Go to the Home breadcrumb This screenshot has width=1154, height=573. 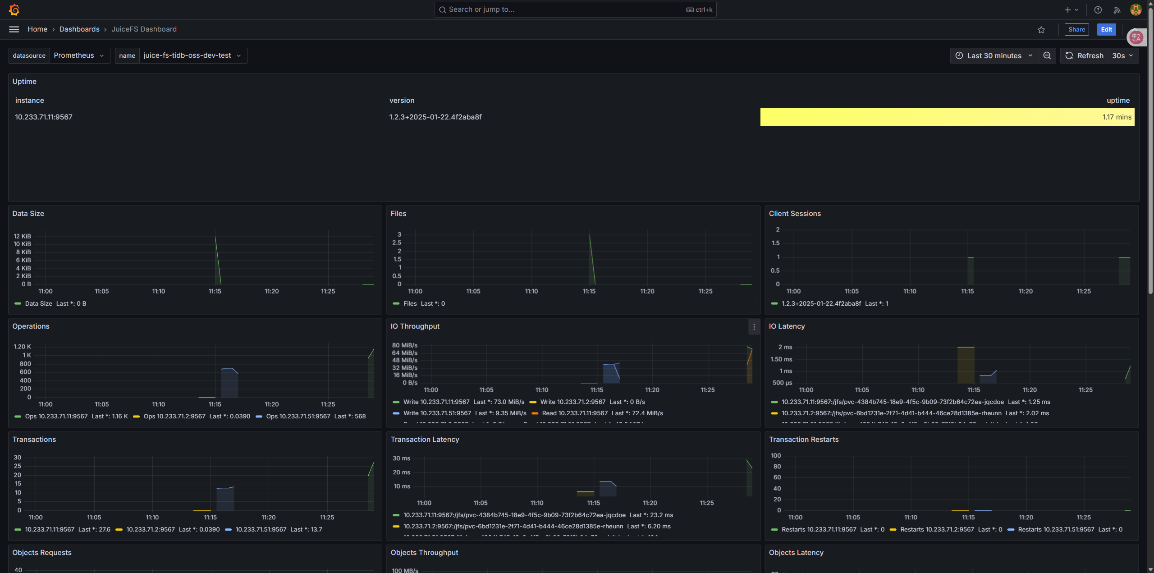click(37, 29)
